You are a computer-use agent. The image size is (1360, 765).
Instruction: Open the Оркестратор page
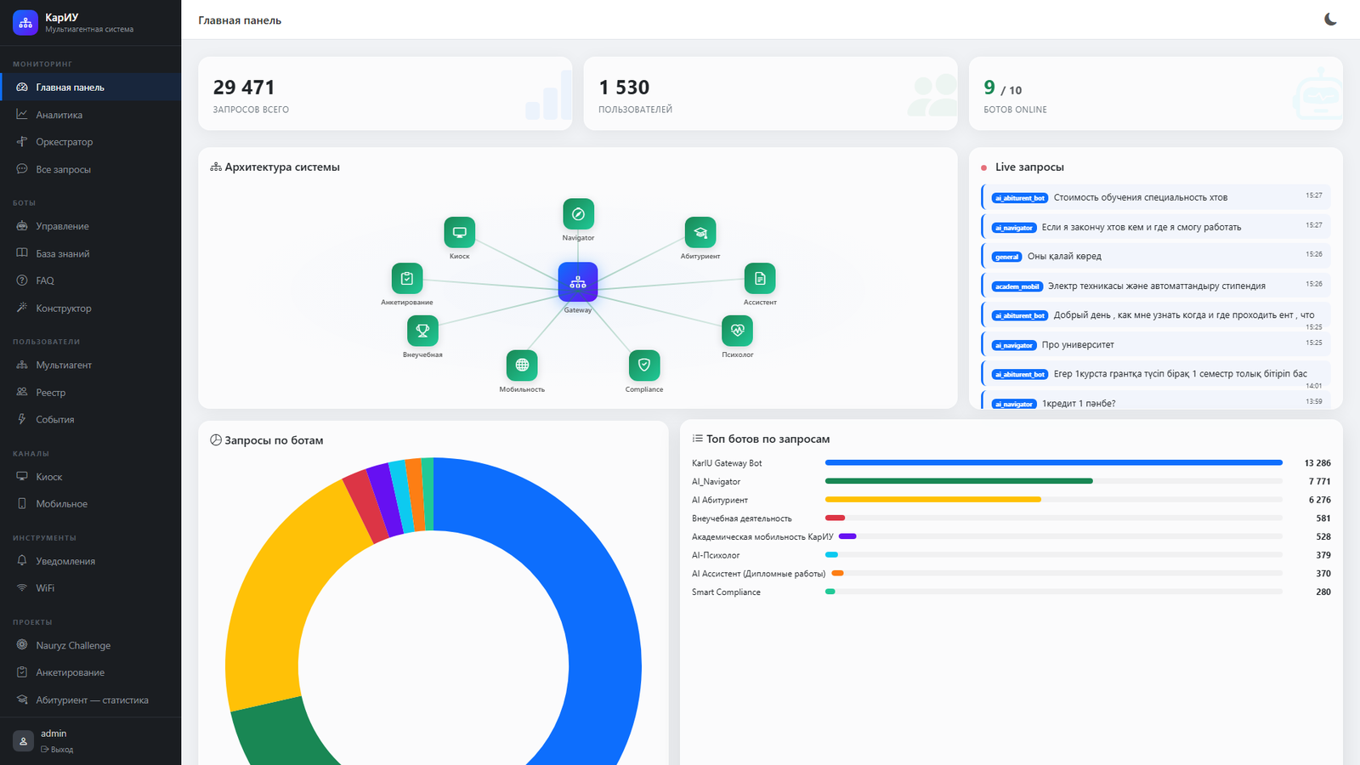tap(90, 142)
